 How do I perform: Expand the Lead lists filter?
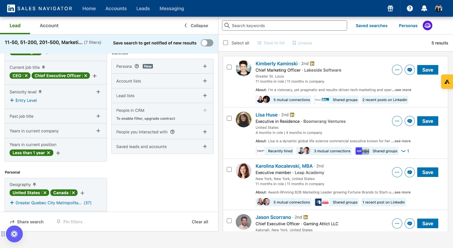[x=205, y=96]
